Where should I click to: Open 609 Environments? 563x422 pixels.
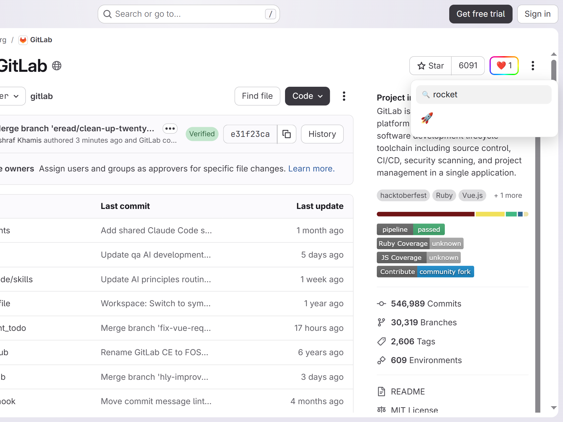coord(426,360)
